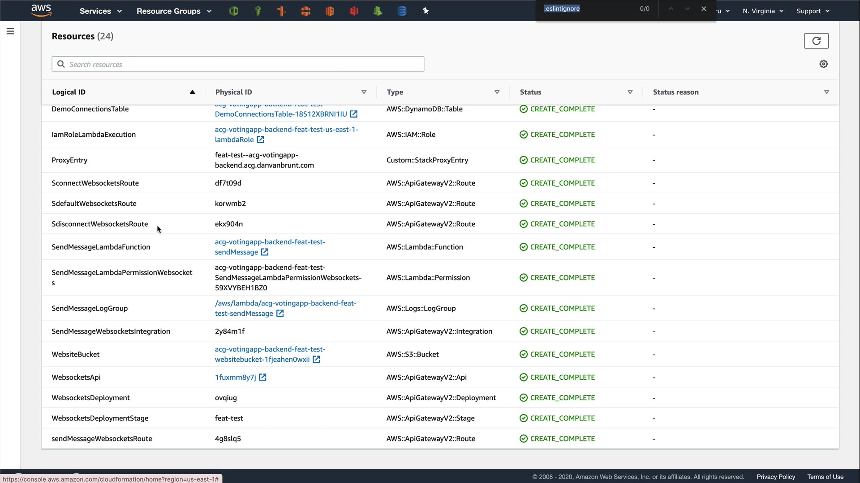The width and height of the screenshot is (860, 483).
Task: Open the Privacy Policy link
Action: pyautogui.click(x=776, y=477)
